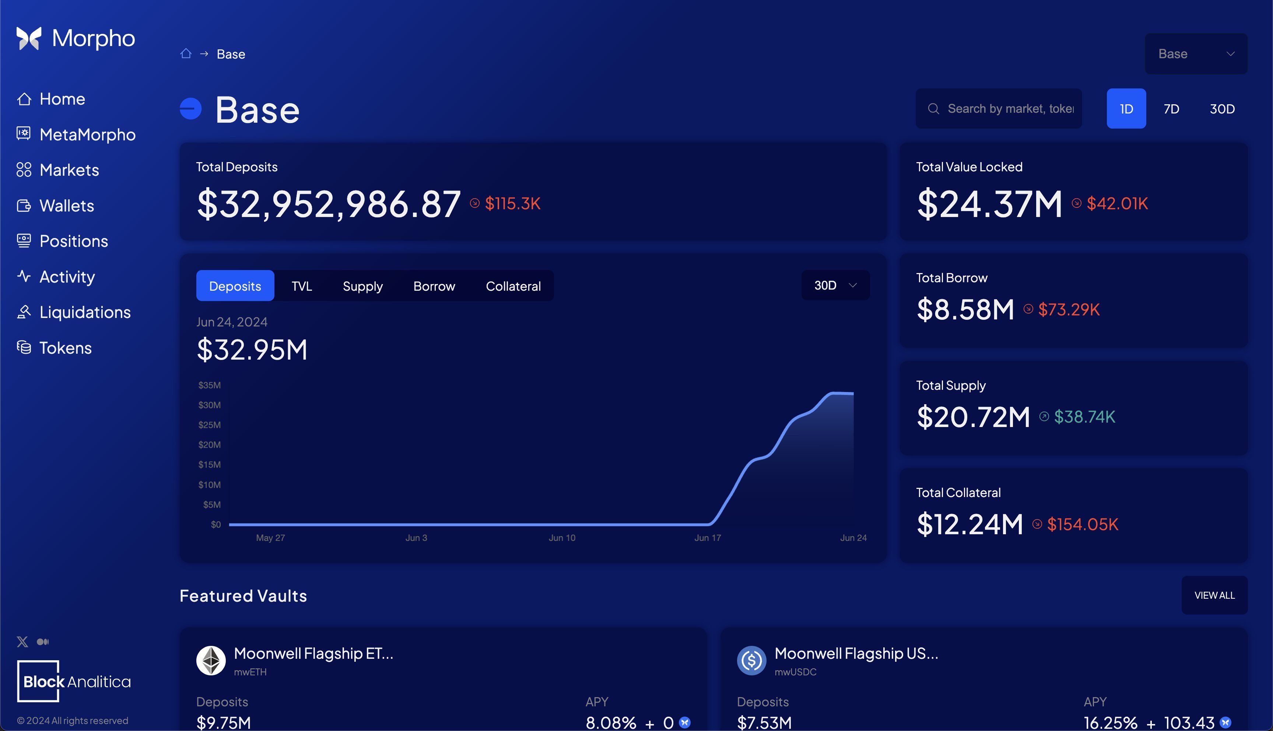This screenshot has height=731, width=1273.
Task: Click the Activity pulse icon
Action: tap(24, 276)
